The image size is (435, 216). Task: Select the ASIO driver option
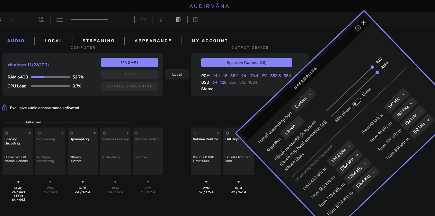click(130, 74)
